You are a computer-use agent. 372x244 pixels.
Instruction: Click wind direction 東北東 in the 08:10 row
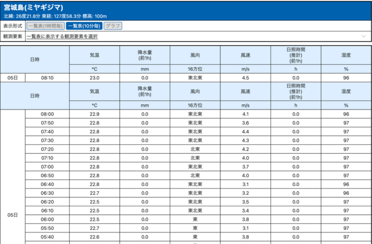[195, 78]
